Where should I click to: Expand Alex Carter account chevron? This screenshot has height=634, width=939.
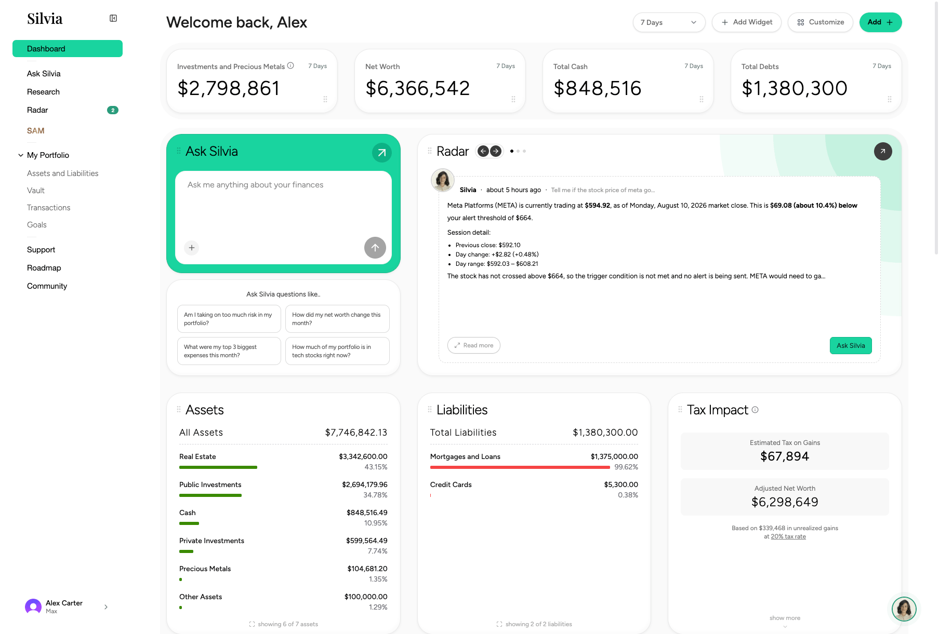(x=106, y=607)
